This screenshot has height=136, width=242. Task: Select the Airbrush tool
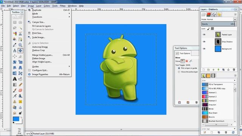click(x=15, y=96)
